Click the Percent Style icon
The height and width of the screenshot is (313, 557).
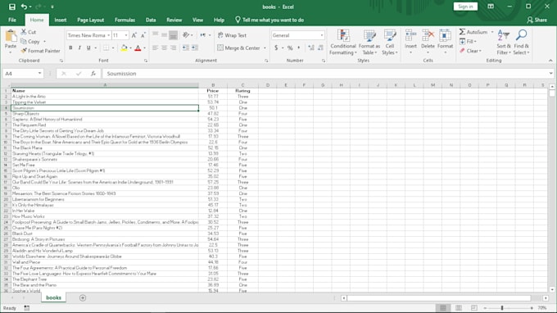coord(290,48)
